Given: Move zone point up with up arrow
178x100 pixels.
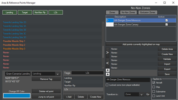Looking at the screenshot, I should (108, 70).
